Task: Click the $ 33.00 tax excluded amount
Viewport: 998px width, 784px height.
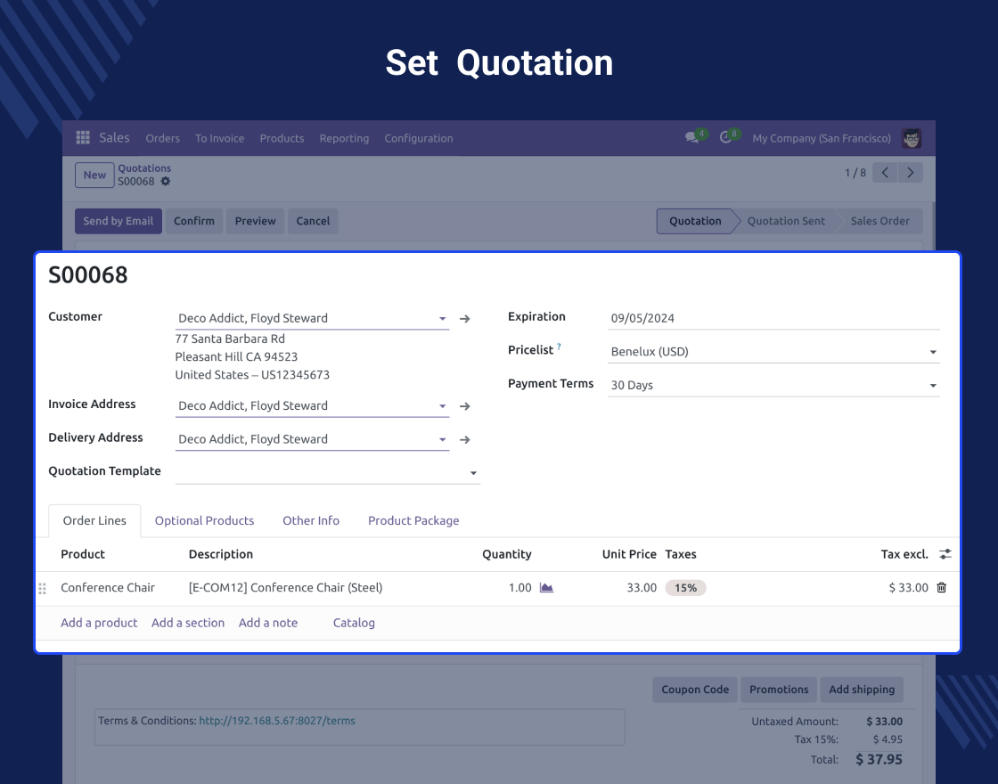Action: pyautogui.click(x=908, y=587)
